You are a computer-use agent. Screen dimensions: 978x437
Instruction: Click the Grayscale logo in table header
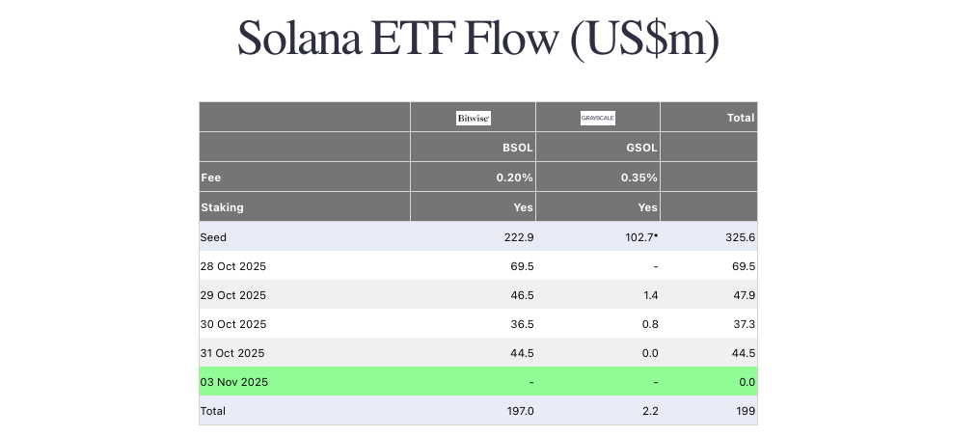point(597,118)
